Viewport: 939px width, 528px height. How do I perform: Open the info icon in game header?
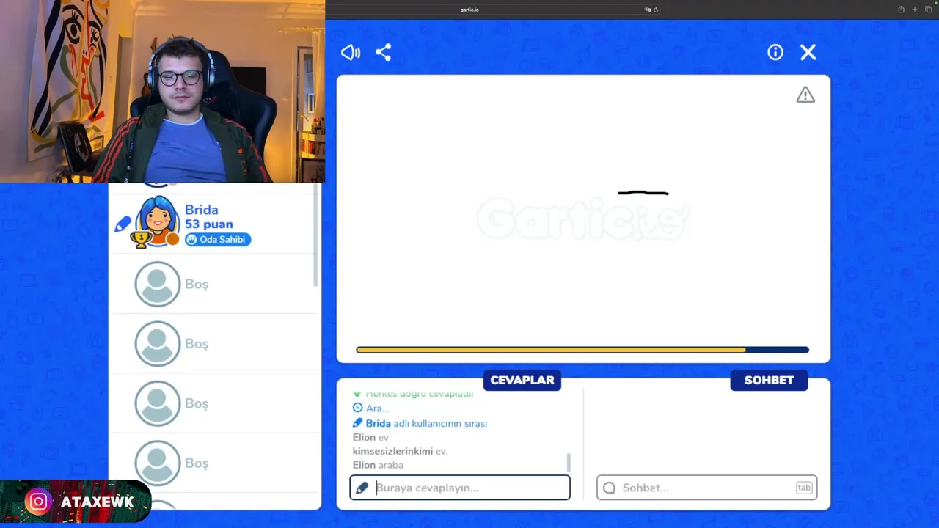click(775, 52)
